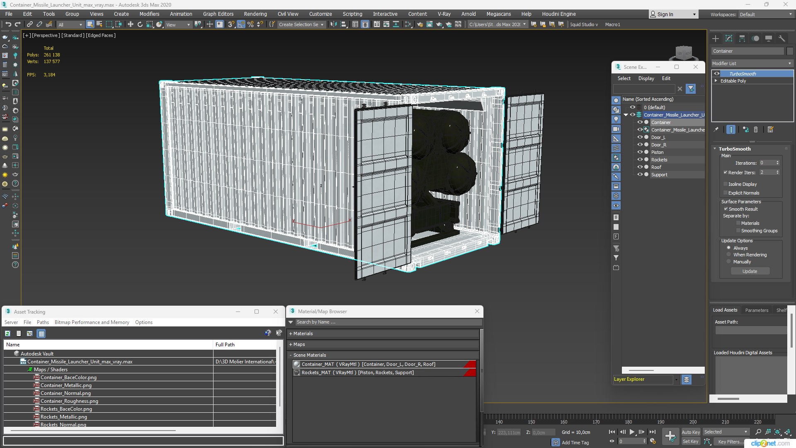Click the Update button in TurboSmooth

click(x=750, y=271)
